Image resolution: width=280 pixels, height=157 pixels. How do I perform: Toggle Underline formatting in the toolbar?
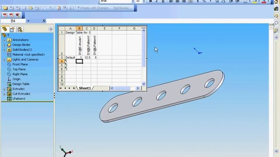pos(163,1)
